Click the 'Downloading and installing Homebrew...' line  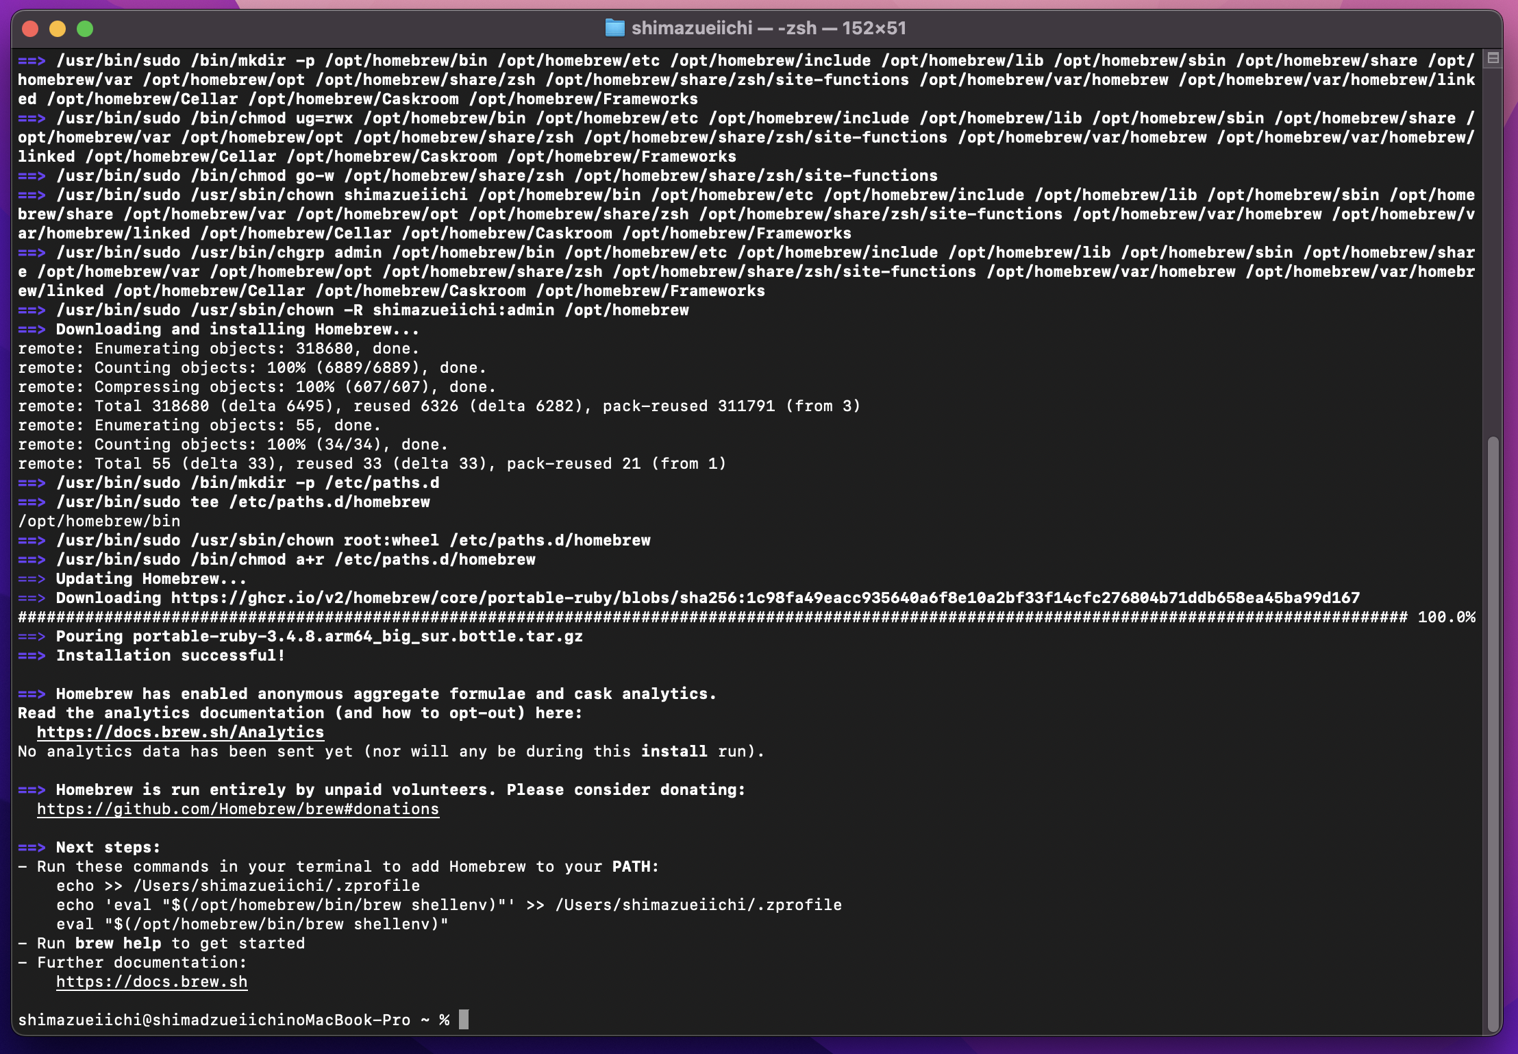[x=219, y=329]
